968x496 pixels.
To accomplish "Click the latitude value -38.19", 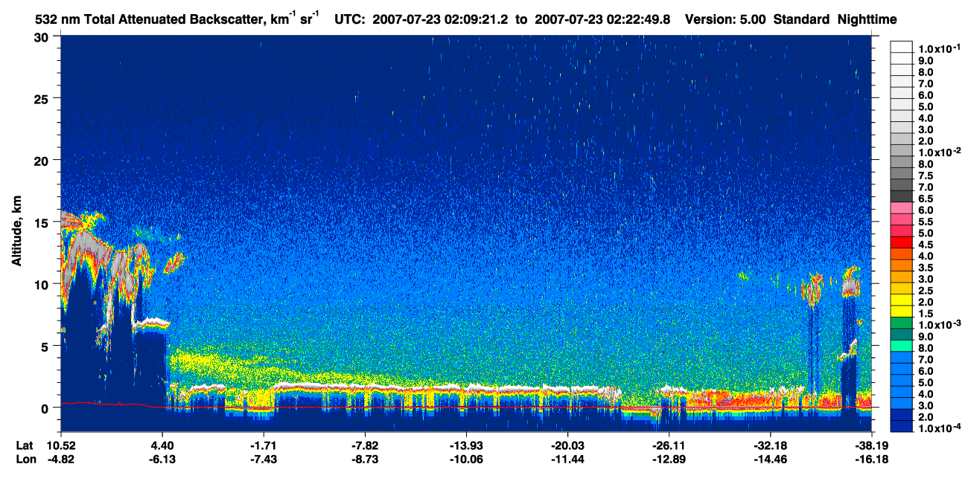I will click(x=871, y=445).
